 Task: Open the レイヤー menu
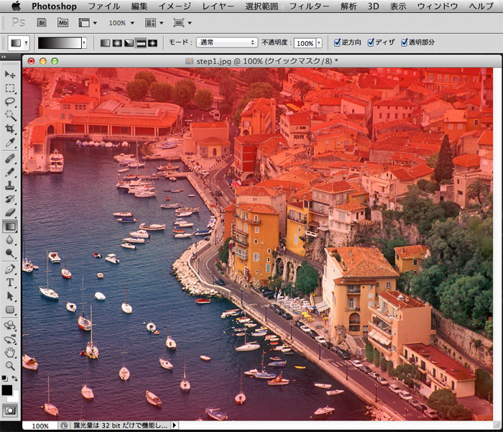click(x=218, y=6)
